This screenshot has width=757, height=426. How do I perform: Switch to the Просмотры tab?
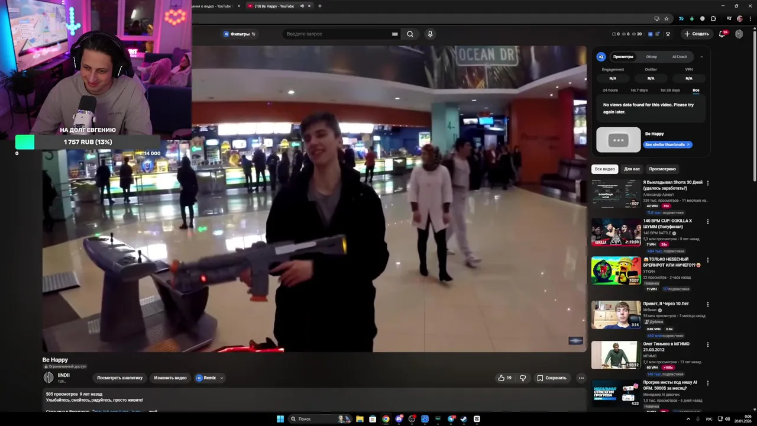pyautogui.click(x=623, y=57)
